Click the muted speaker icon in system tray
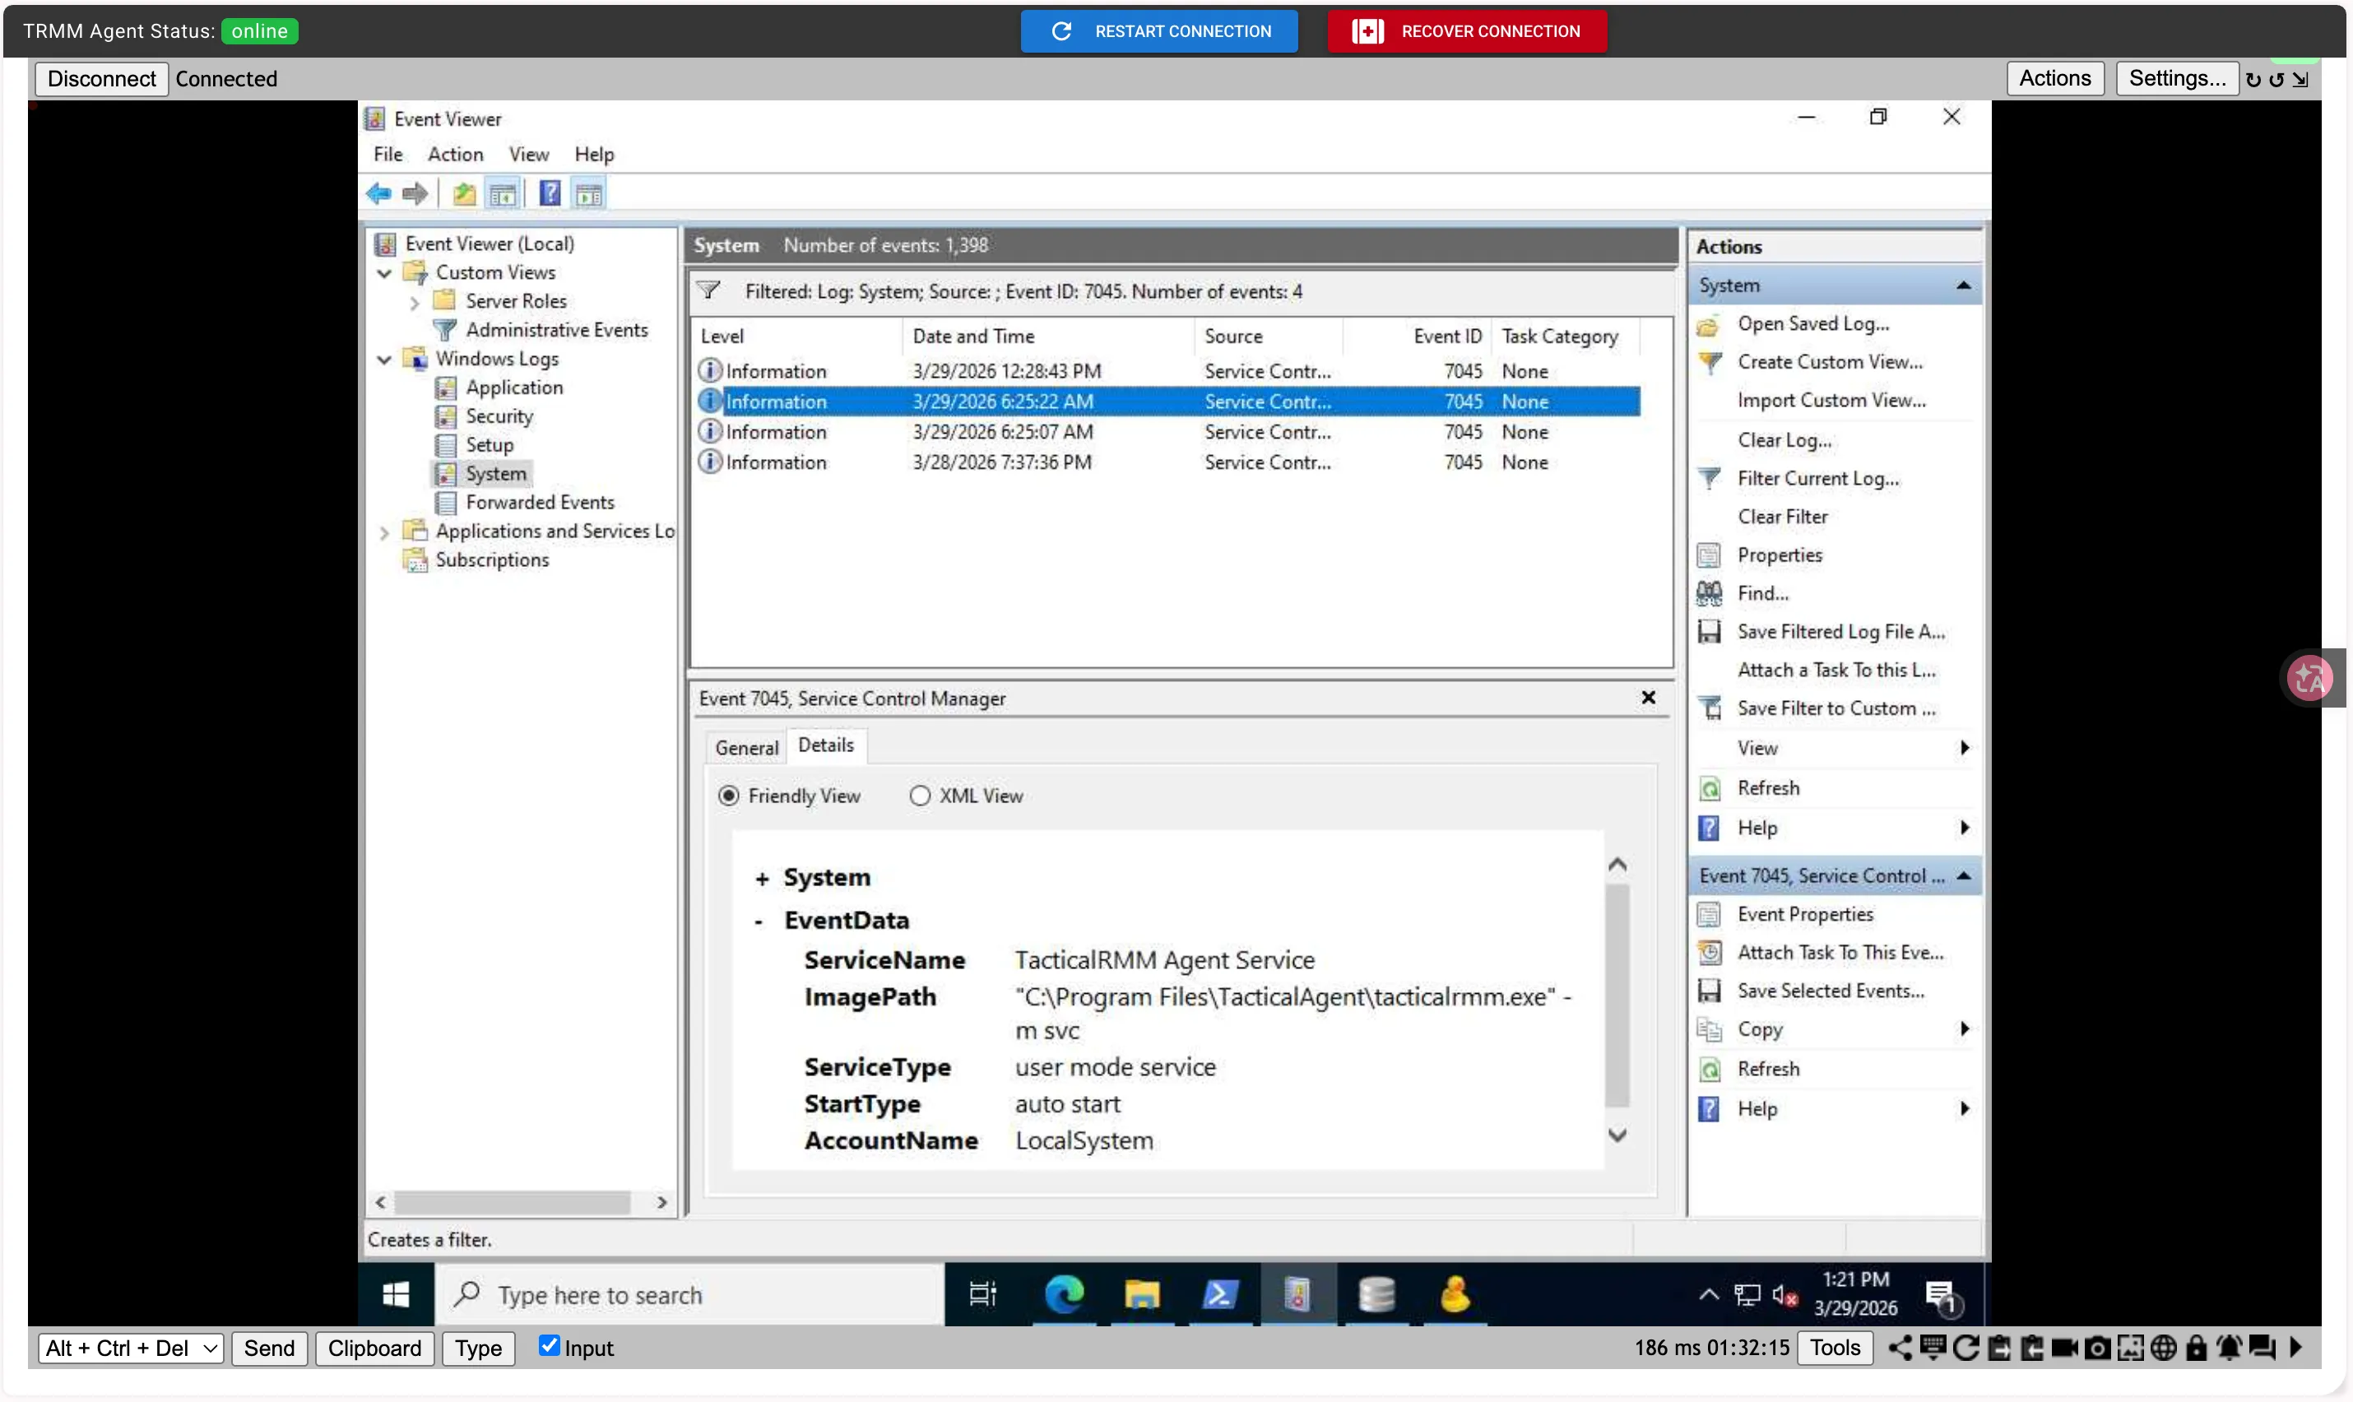The width and height of the screenshot is (2353, 1402). coord(1784,1295)
